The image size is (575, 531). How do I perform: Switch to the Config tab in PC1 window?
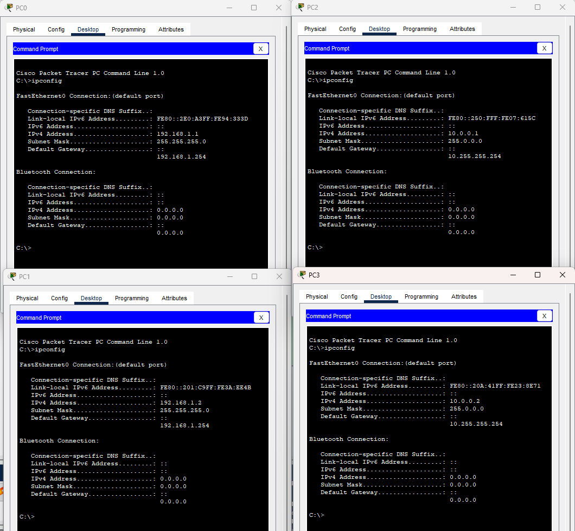point(59,298)
